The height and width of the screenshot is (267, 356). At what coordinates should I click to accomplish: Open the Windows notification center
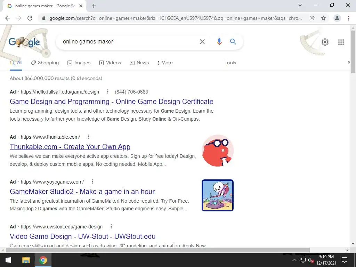click(x=345, y=260)
